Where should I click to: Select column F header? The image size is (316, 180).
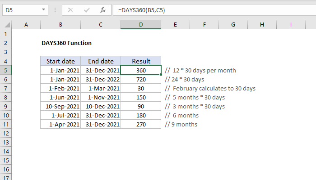(204, 25)
